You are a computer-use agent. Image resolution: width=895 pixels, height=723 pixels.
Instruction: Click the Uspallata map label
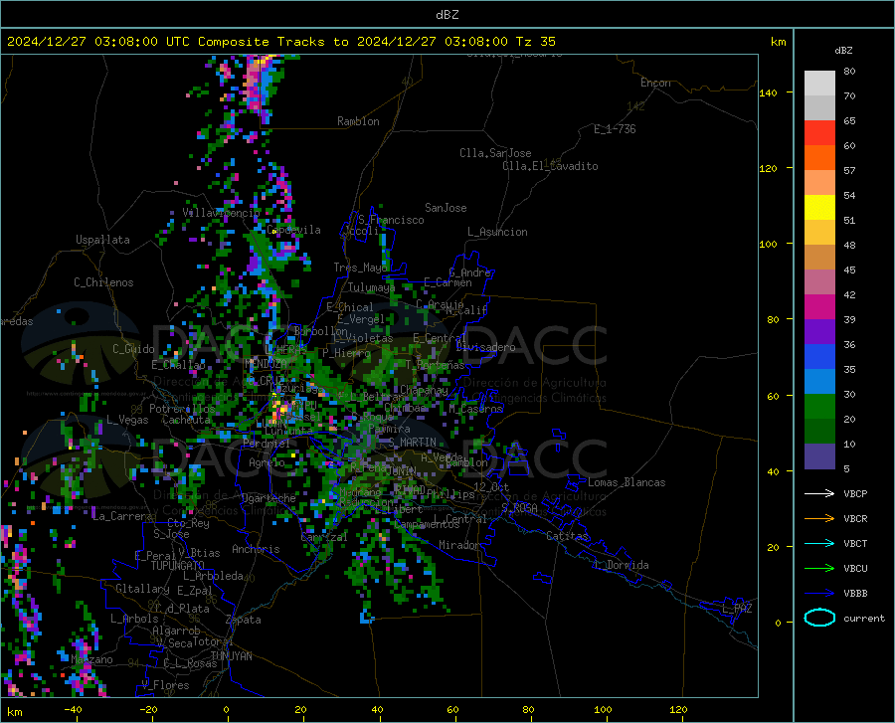click(102, 240)
